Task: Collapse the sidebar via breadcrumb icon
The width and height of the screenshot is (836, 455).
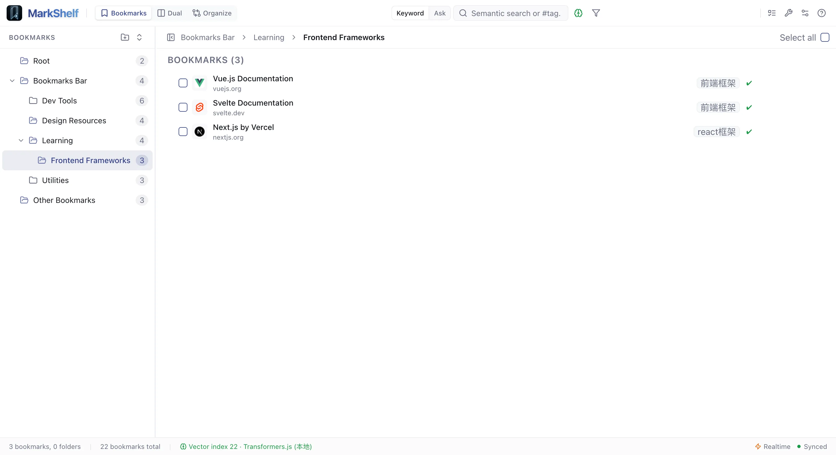Action: point(171,37)
